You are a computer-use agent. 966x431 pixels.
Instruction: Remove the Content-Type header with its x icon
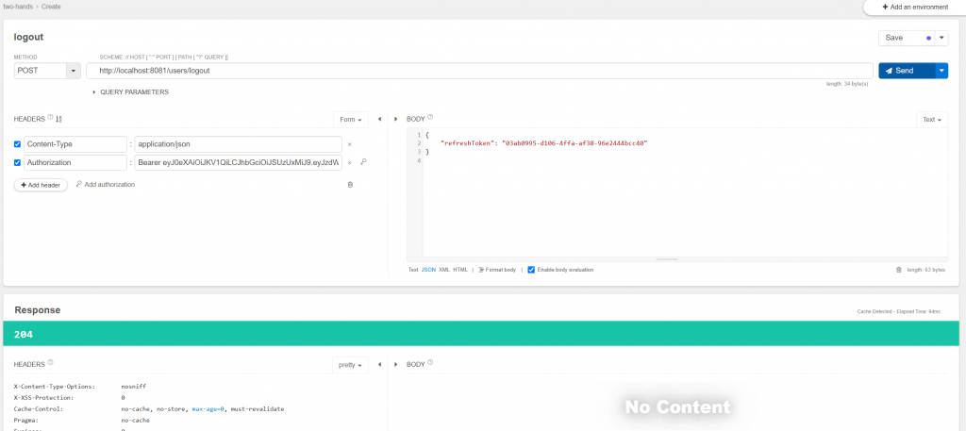click(349, 144)
